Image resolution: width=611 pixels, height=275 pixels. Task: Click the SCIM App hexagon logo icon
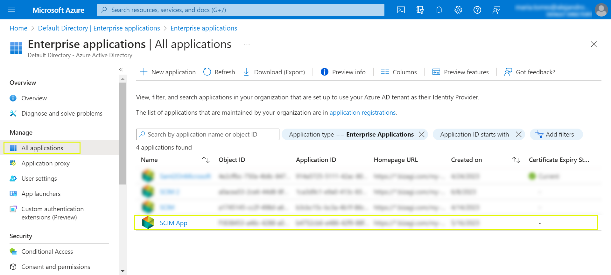pyautogui.click(x=148, y=223)
